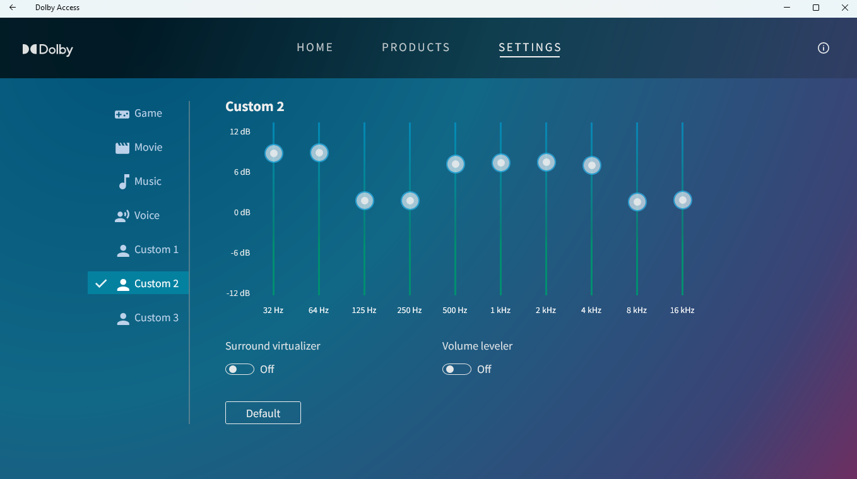The height and width of the screenshot is (479, 857).
Task: Turn on the Surround virtualizer switch
Action: pyautogui.click(x=240, y=369)
